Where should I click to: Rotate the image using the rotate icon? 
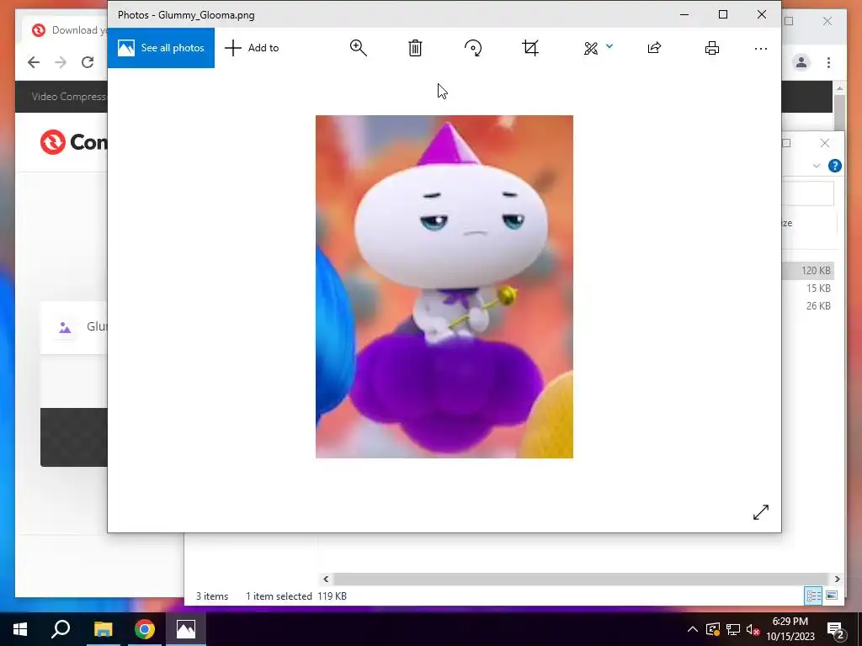point(473,48)
